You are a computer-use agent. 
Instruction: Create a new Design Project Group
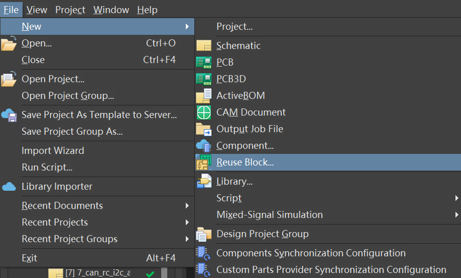pos(328,234)
